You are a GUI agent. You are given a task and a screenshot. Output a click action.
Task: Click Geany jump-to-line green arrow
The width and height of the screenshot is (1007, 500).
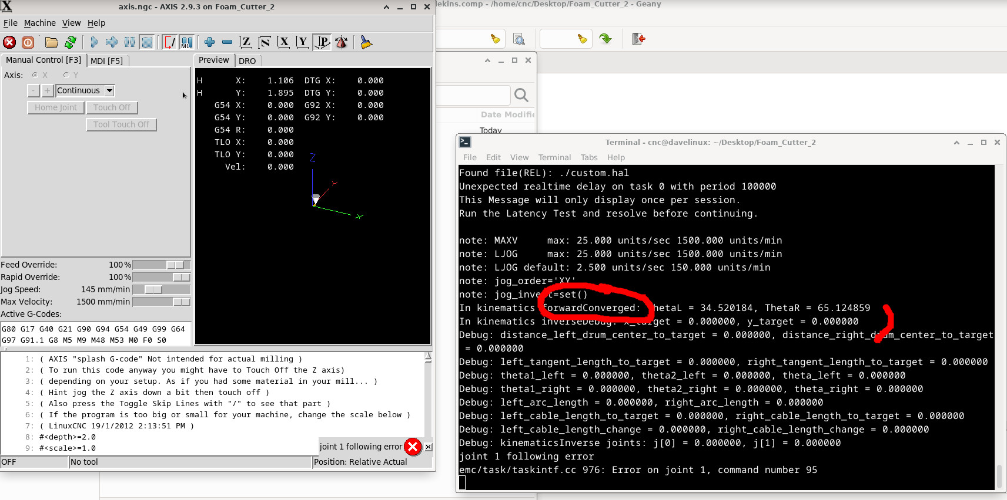tap(605, 39)
